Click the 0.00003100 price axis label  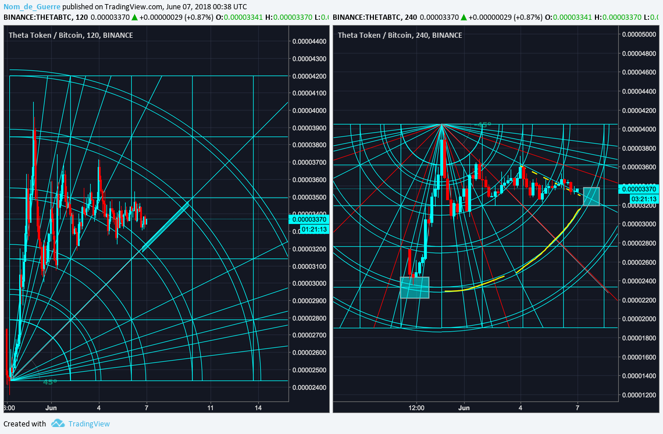(309, 266)
